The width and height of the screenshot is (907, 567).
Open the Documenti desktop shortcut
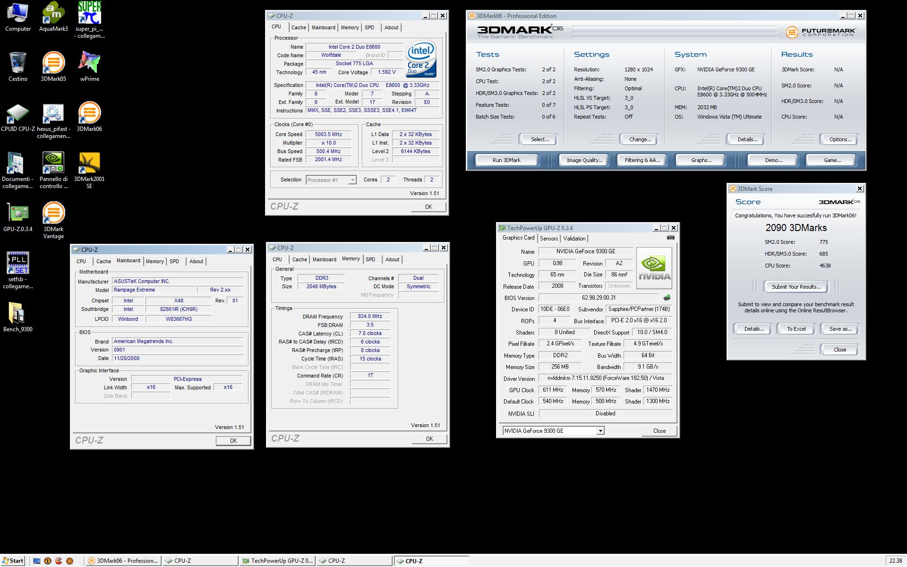click(17, 171)
